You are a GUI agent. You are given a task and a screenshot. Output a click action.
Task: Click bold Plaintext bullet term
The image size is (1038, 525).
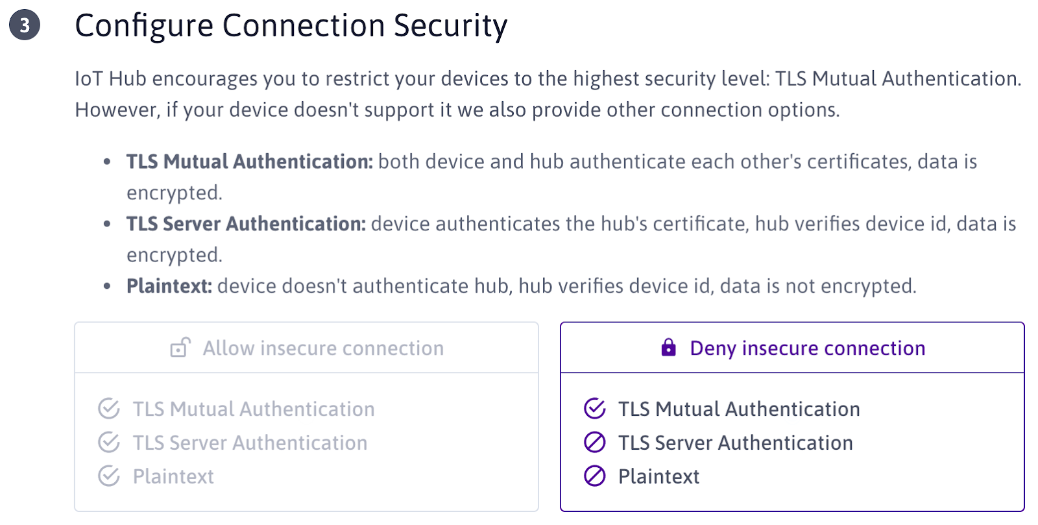point(169,286)
